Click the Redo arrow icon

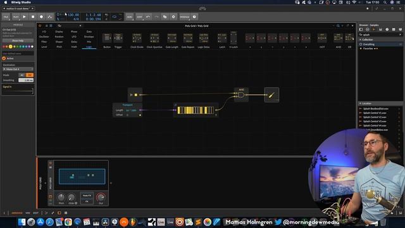pyautogui.click(x=156, y=17)
